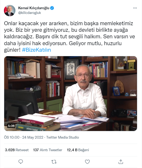Play the embedded tweet video
The width and height of the screenshot is (142, 168).
70,93
